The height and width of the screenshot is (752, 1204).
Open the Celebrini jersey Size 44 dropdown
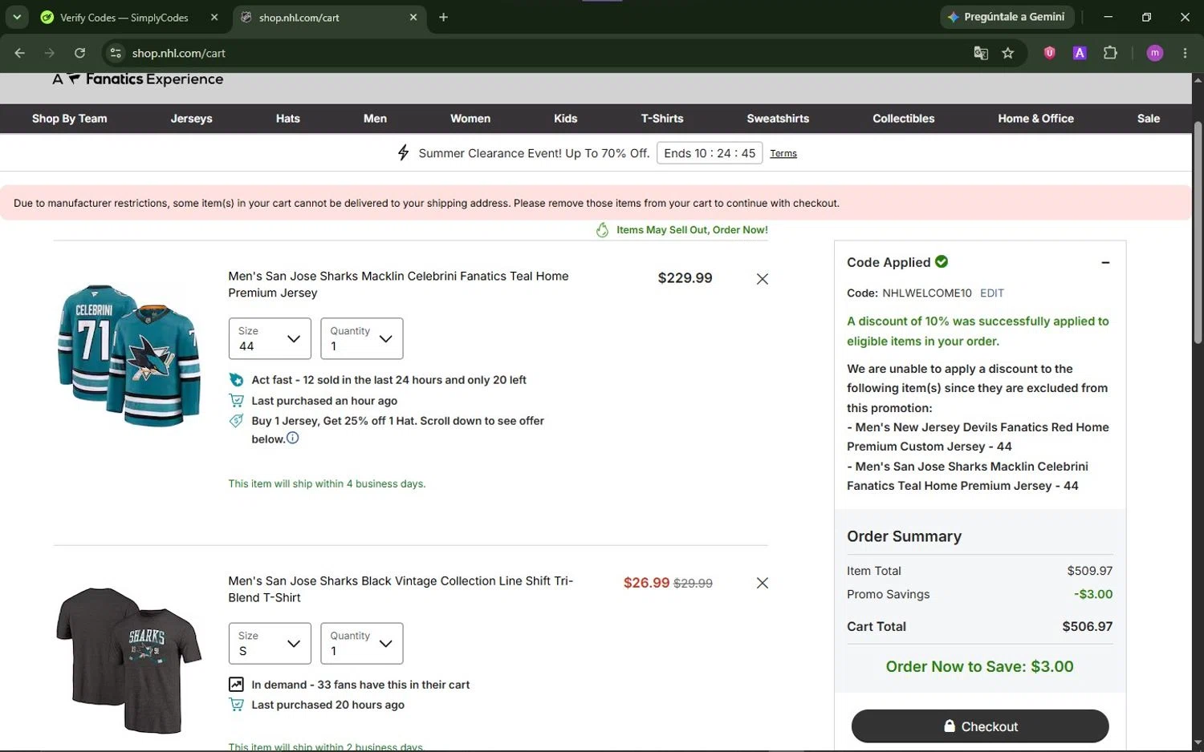(x=270, y=338)
